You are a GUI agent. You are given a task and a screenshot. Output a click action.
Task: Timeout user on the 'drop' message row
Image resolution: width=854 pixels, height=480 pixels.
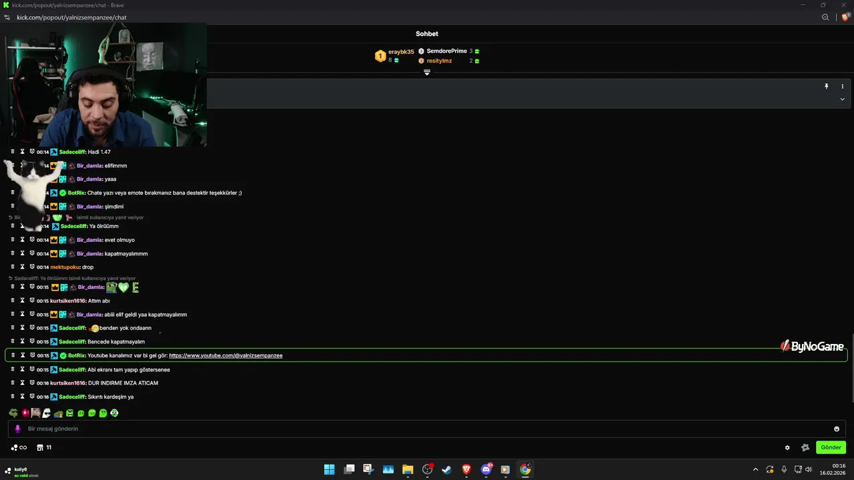tap(22, 267)
